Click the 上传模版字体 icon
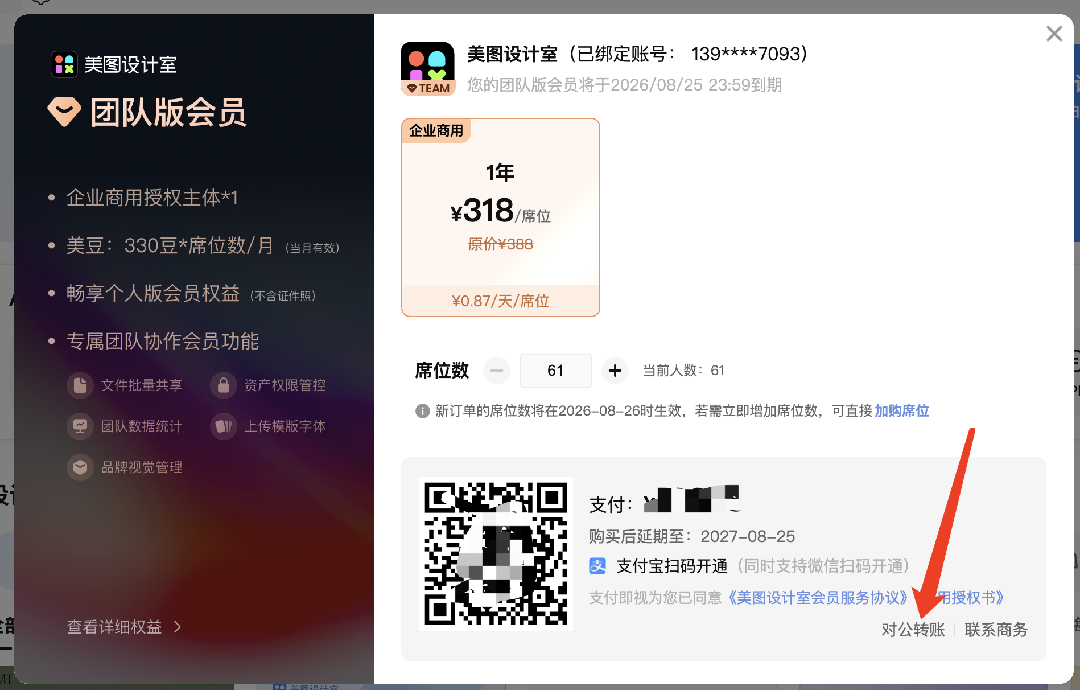The width and height of the screenshot is (1080, 690). 224,426
